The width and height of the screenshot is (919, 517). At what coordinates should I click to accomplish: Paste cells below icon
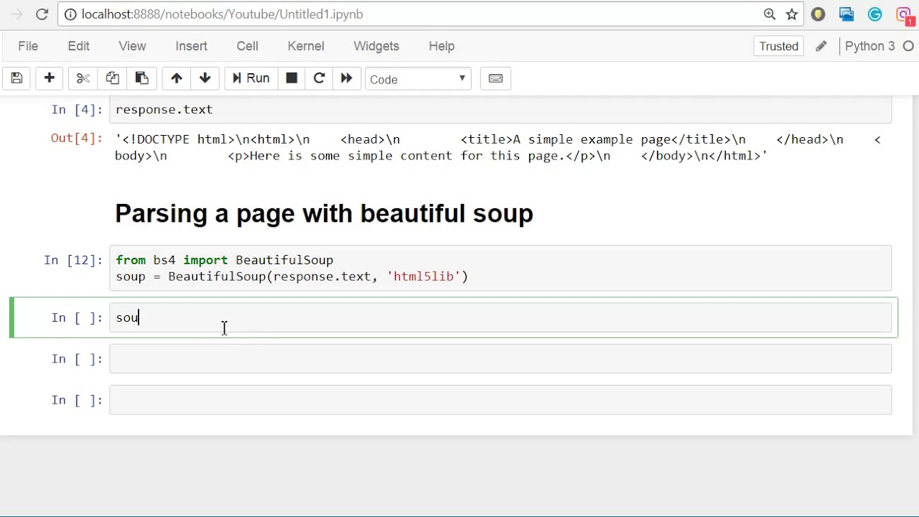(x=141, y=78)
